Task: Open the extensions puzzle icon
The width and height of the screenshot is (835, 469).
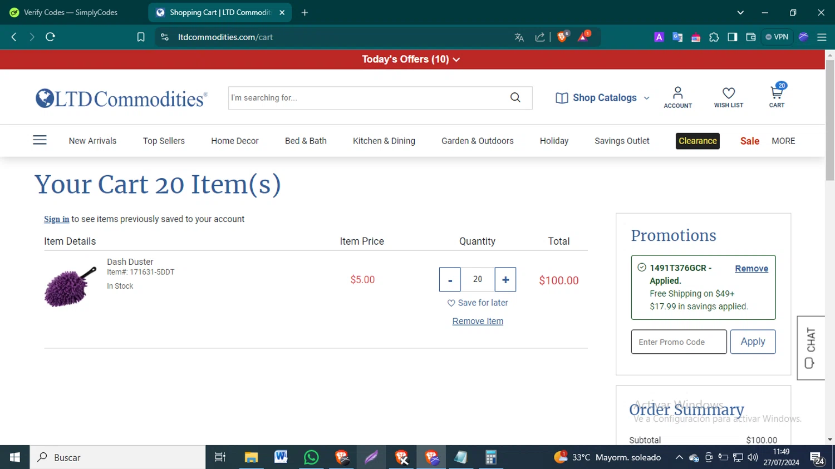Action: pyautogui.click(x=714, y=37)
